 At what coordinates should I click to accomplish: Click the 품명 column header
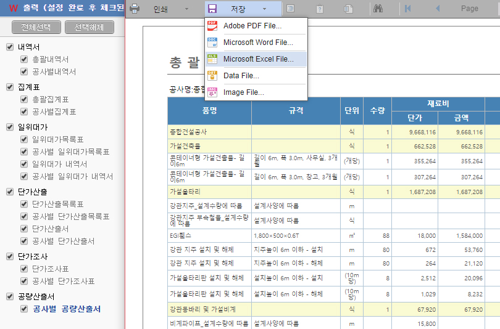[209, 111]
